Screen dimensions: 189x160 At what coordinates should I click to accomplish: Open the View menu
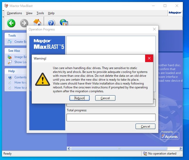(x=29, y=13)
